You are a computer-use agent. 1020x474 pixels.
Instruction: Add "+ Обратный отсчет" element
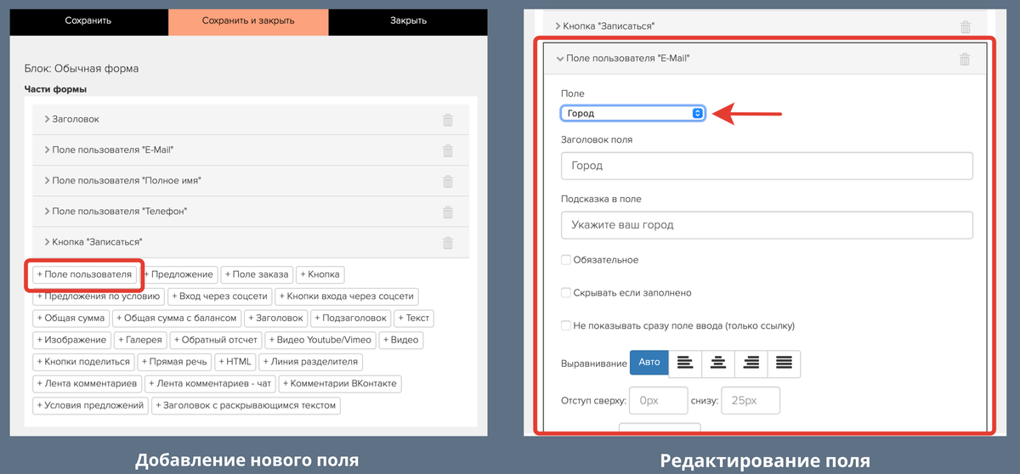coord(217,340)
